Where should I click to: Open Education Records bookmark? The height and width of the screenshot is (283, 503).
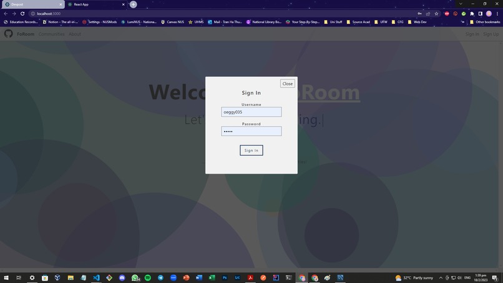[21, 22]
